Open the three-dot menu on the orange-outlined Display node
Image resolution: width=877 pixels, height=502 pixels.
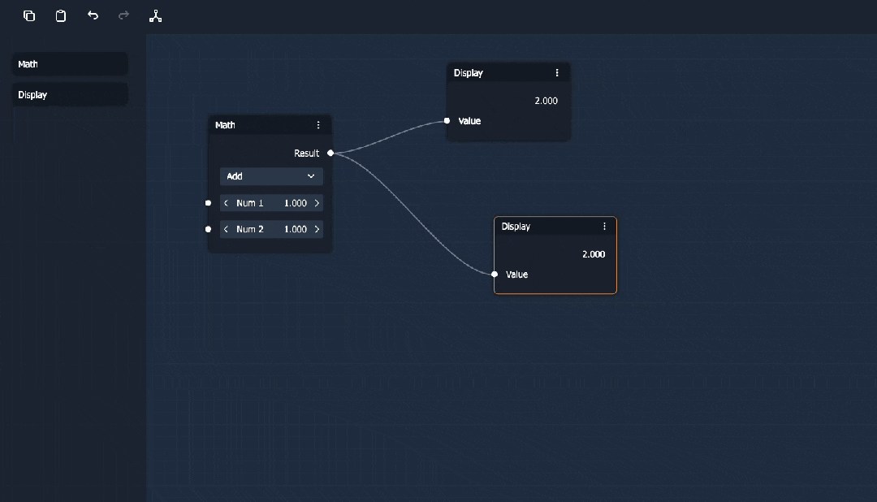pyautogui.click(x=604, y=226)
